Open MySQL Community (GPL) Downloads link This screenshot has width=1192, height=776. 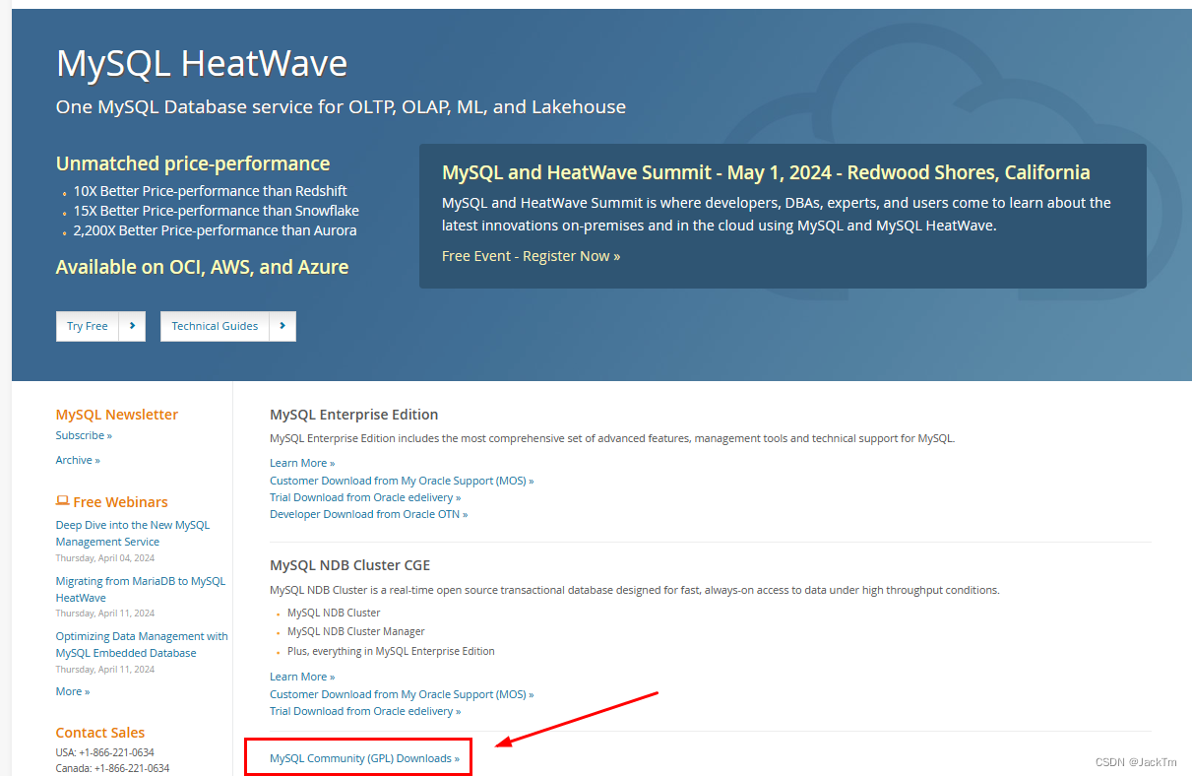click(x=364, y=758)
